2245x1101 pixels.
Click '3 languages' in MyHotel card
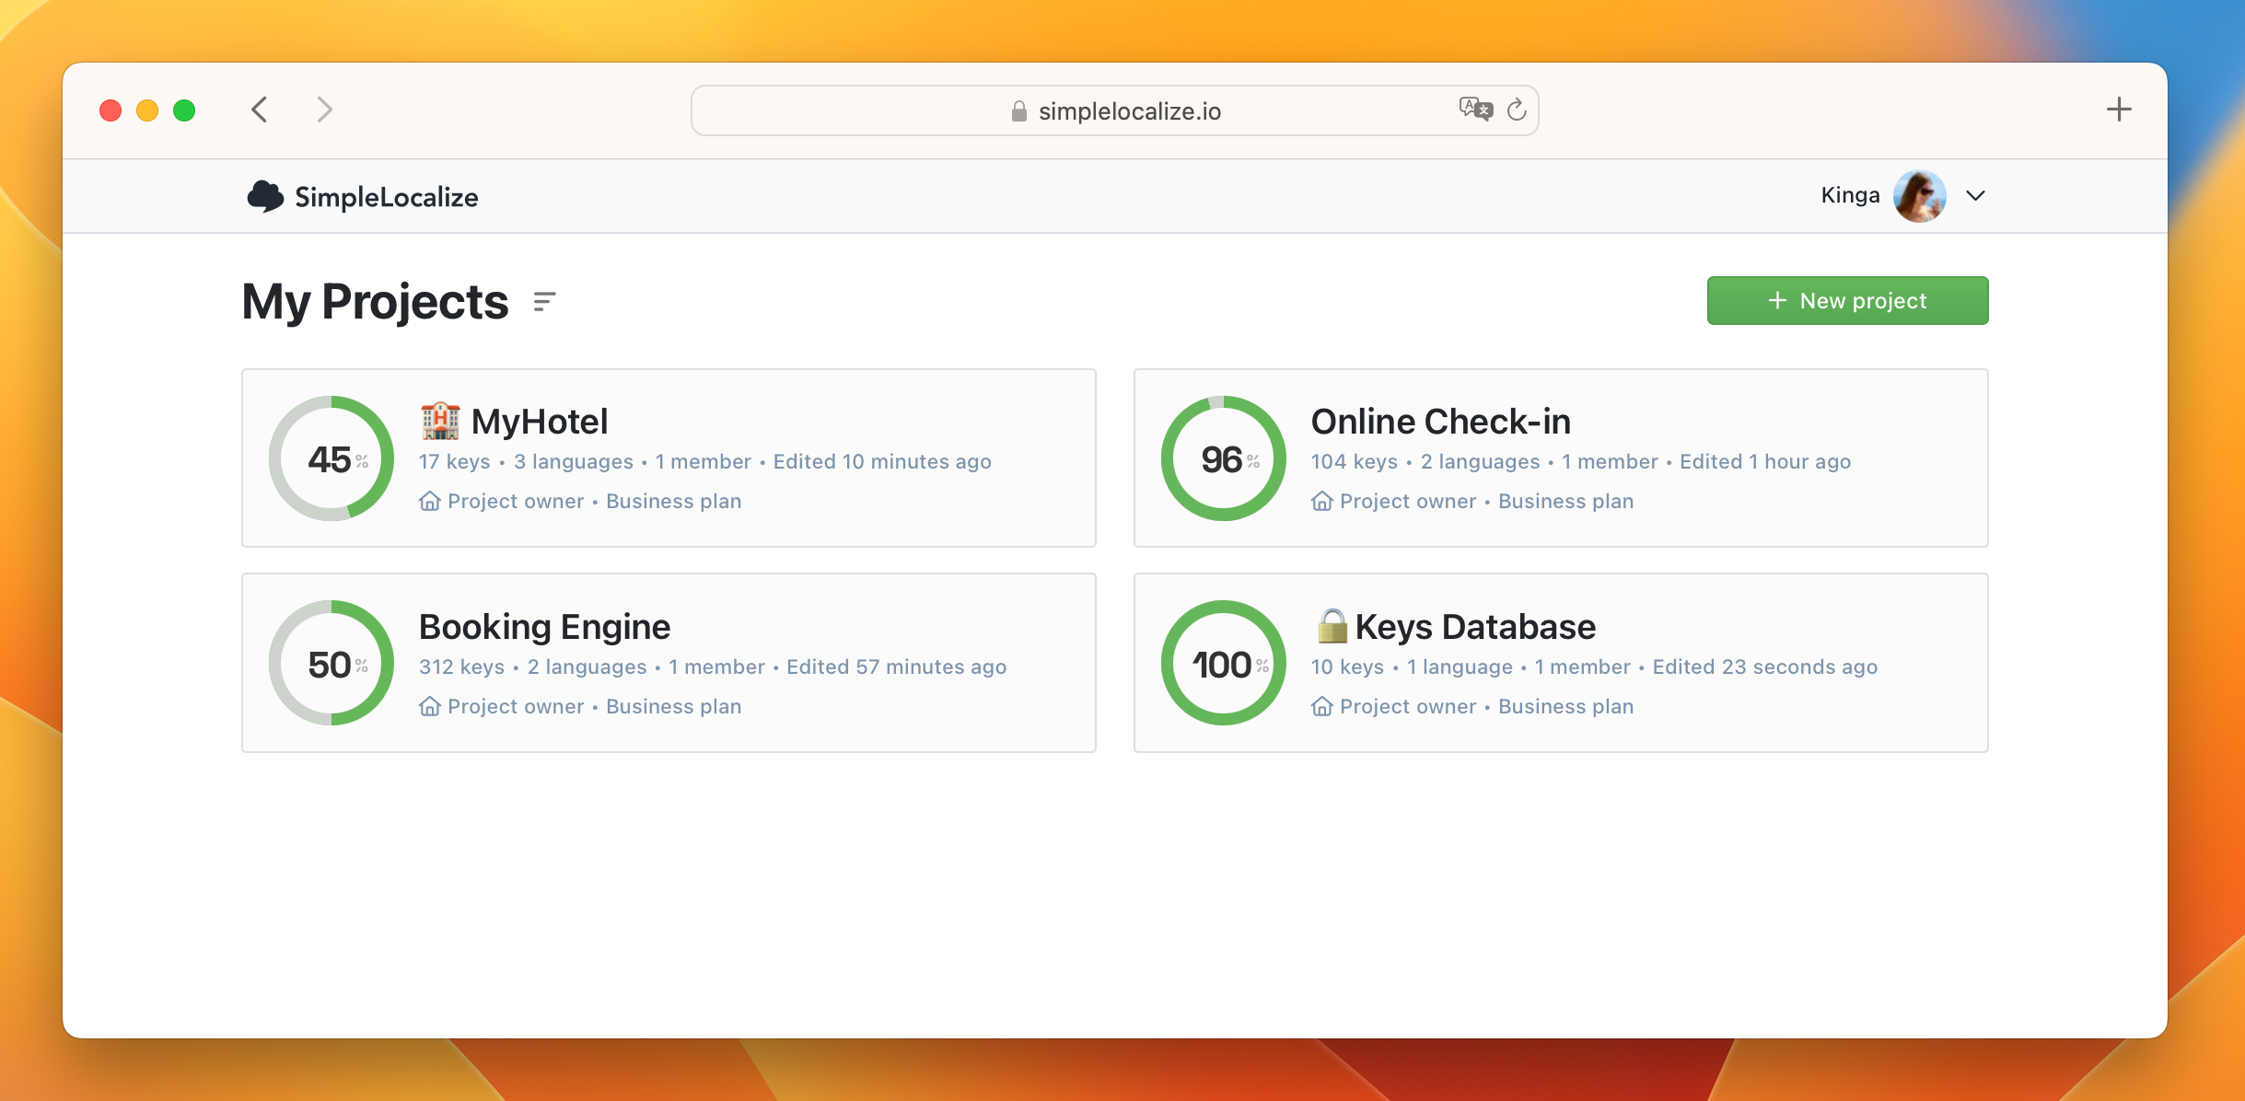574,461
